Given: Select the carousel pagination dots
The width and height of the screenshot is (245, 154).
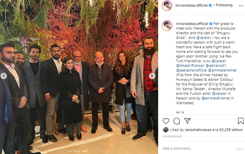Looking at the screenshot, I should point(78,151).
